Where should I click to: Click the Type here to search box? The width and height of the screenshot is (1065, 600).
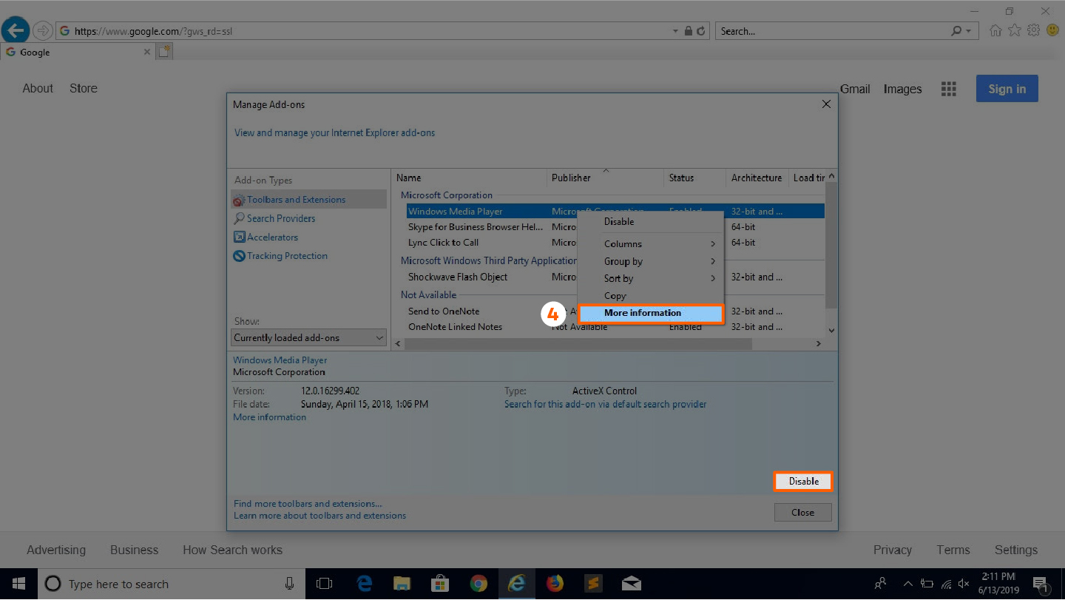point(170,584)
